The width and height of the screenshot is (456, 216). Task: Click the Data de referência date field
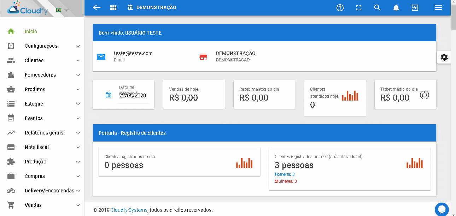(133, 95)
